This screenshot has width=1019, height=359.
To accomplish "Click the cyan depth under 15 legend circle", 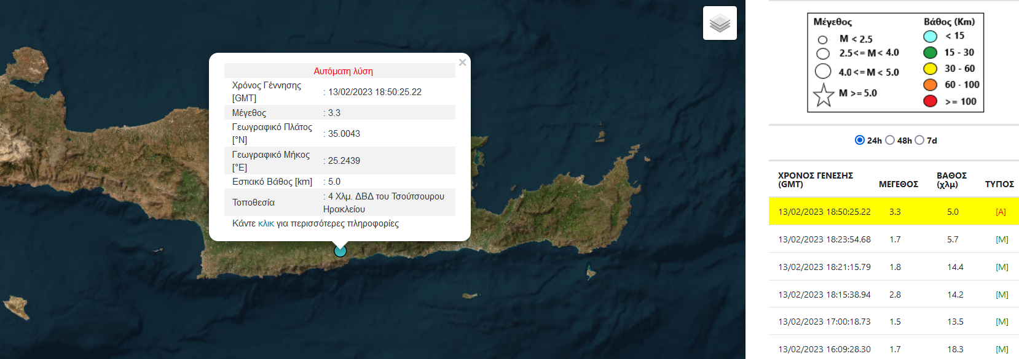I will (930, 37).
